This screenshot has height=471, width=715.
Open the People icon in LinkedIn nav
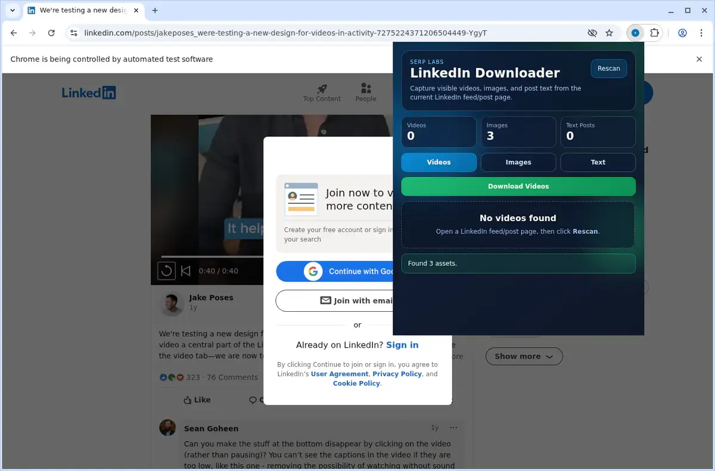point(366,88)
